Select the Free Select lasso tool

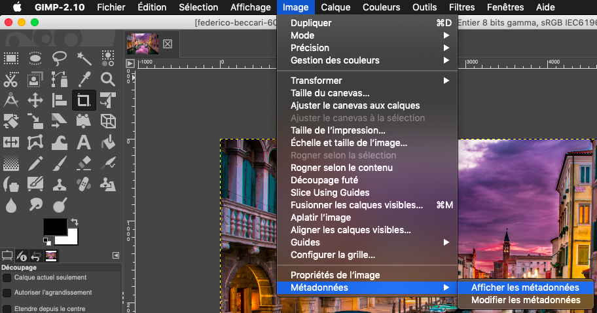[x=60, y=59]
